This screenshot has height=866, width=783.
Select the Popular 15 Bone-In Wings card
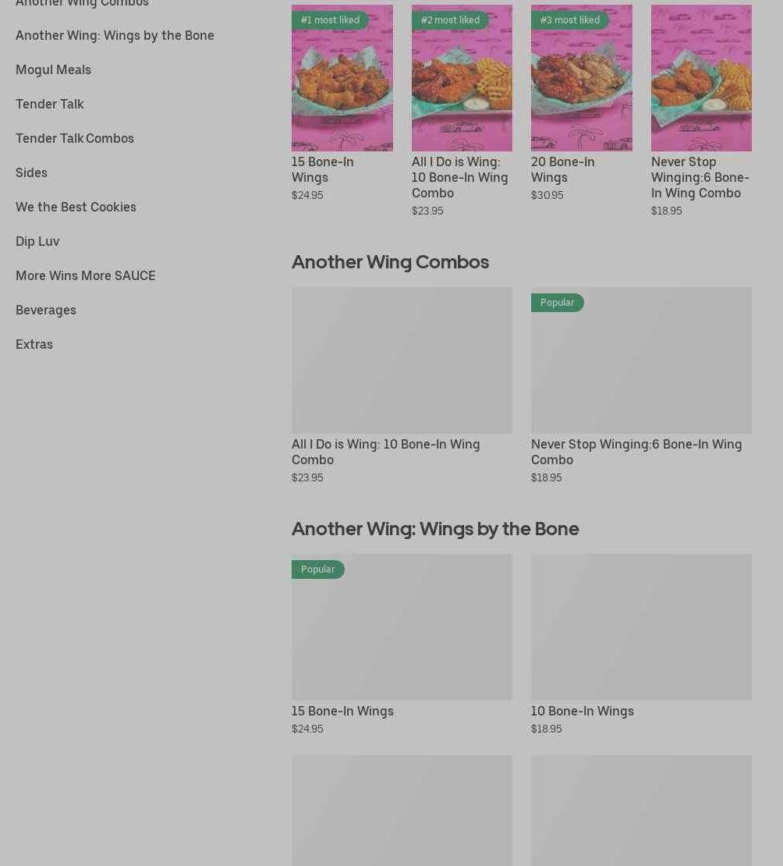pos(402,644)
